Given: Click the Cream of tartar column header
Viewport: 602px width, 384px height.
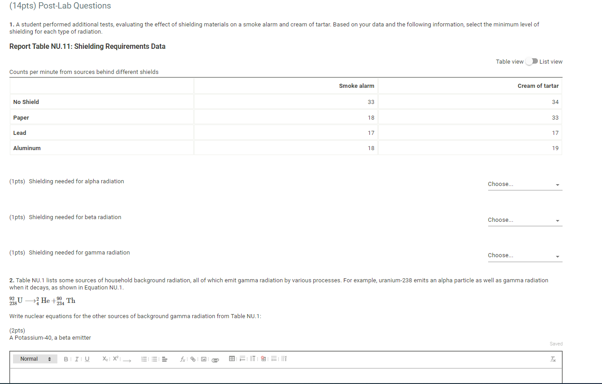Looking at the screenshot, I should 538,86.
